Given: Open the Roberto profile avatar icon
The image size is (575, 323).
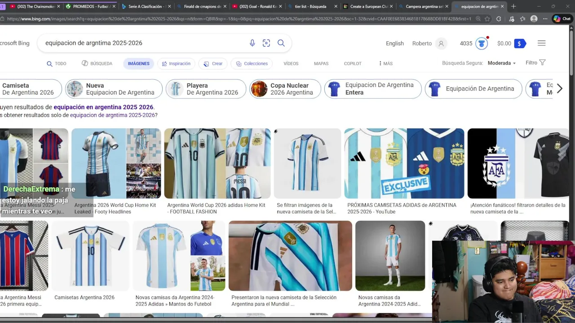Looking at the screenshot, I should tap(441, 44).
